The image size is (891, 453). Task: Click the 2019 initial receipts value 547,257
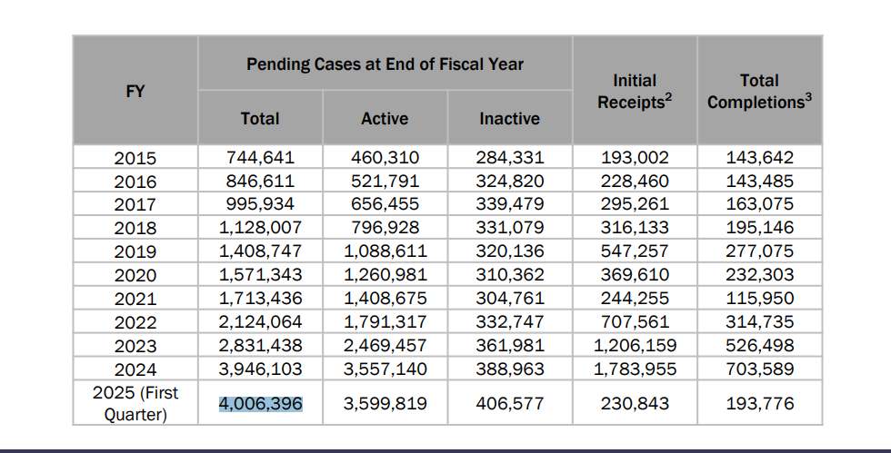coord(635,251)
